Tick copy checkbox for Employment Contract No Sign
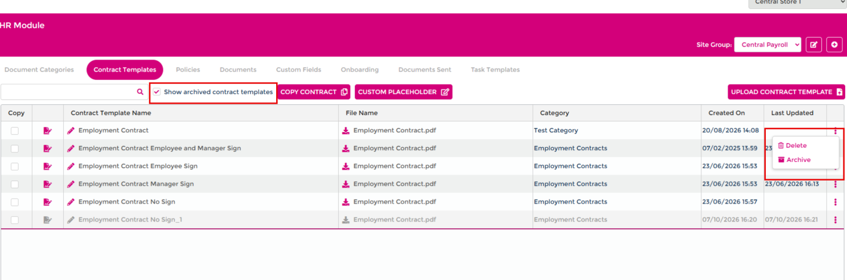The image size is (847, 280). pyautogui.click(x=15, y=202)
